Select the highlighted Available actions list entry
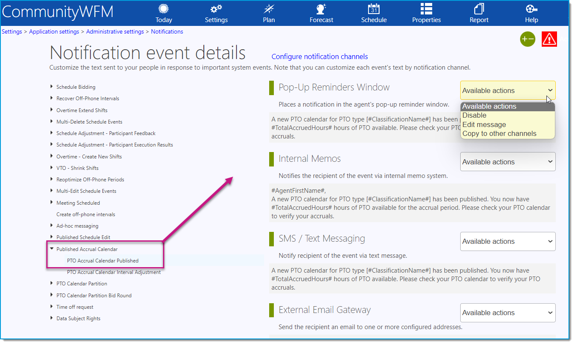Viewport: 574px width, 344px height. point(508,106)
